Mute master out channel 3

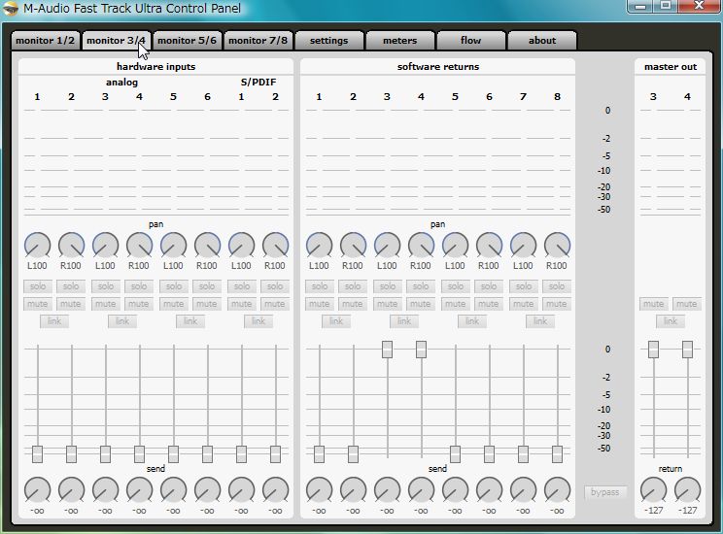click(653, 304)
